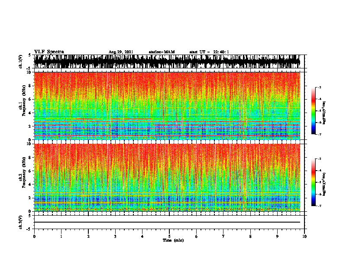Click time axis tick label "7"

point(223,236)
